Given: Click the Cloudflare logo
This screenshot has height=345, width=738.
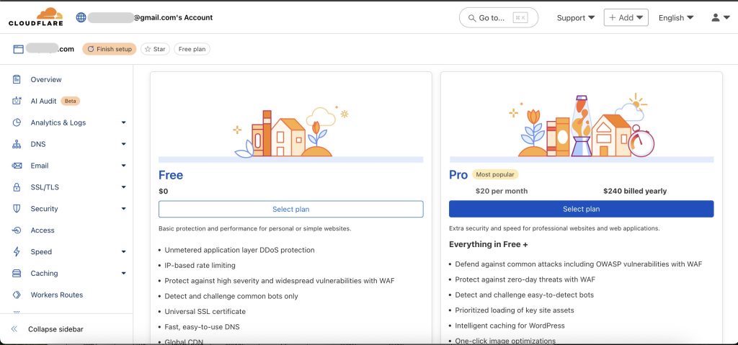Looking at the screenshot, I should coord(36,17).
